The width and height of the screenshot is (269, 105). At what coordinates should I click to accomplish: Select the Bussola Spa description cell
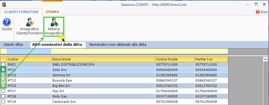click(x=103, y=80)
